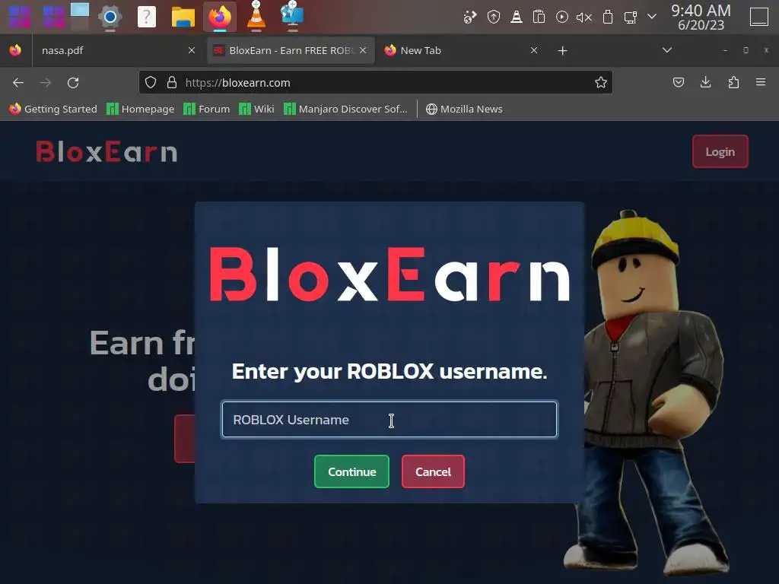
Task: Click the second purple grid taskbar icon
Action: [53, 17]
